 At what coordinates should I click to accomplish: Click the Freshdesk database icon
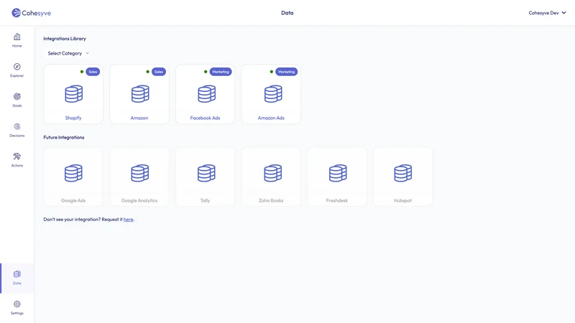tap(338, 173)
